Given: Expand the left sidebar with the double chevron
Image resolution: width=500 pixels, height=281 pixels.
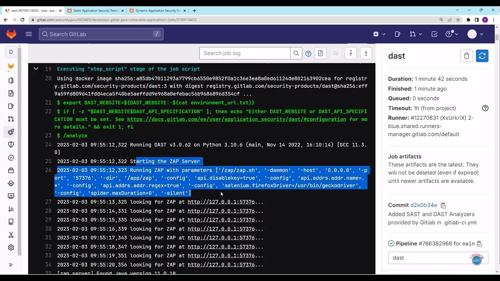Looking at the screenshot, I should tap(11, 265).
